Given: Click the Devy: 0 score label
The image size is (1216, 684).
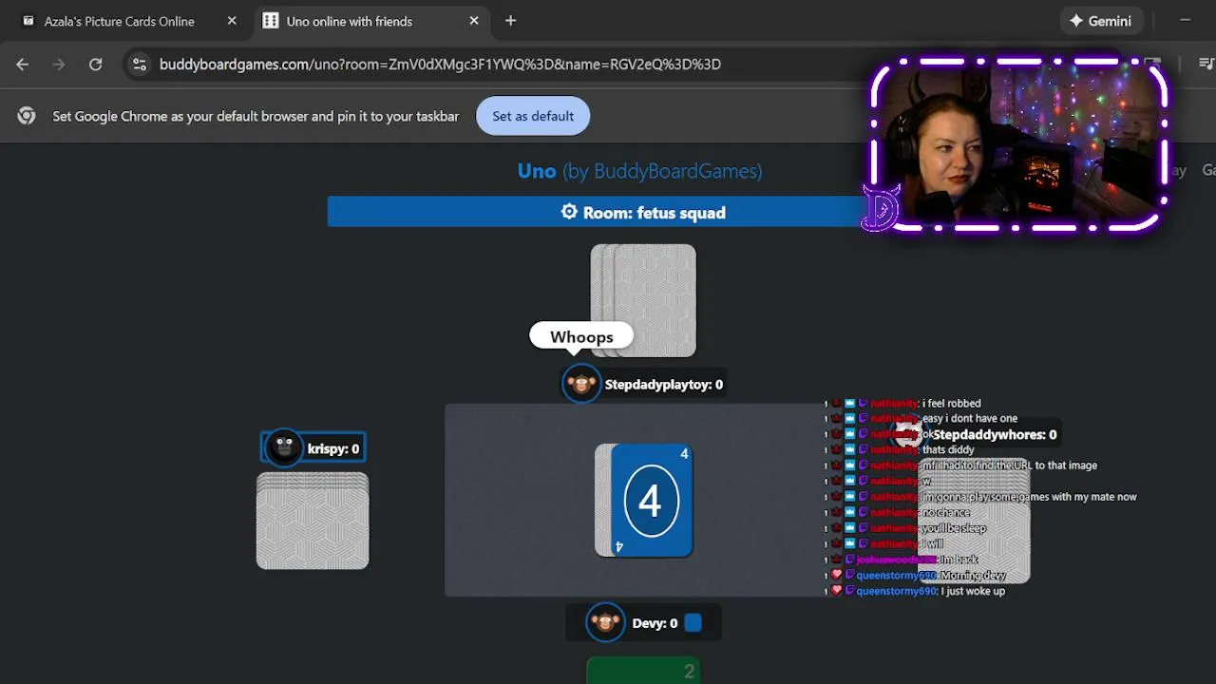Looking at the screenshot, I should coord(655,623).
